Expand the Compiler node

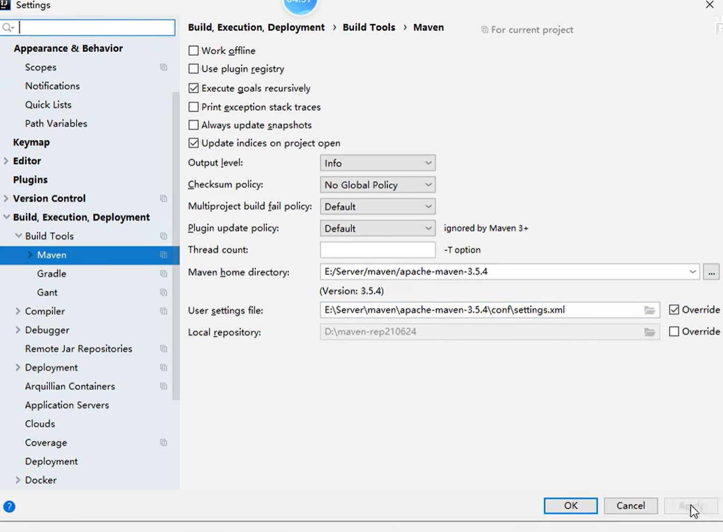[x=18, y=311]
